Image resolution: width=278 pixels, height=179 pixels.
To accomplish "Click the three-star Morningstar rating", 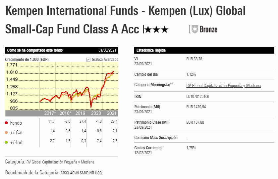I will [x=156, y=30].
